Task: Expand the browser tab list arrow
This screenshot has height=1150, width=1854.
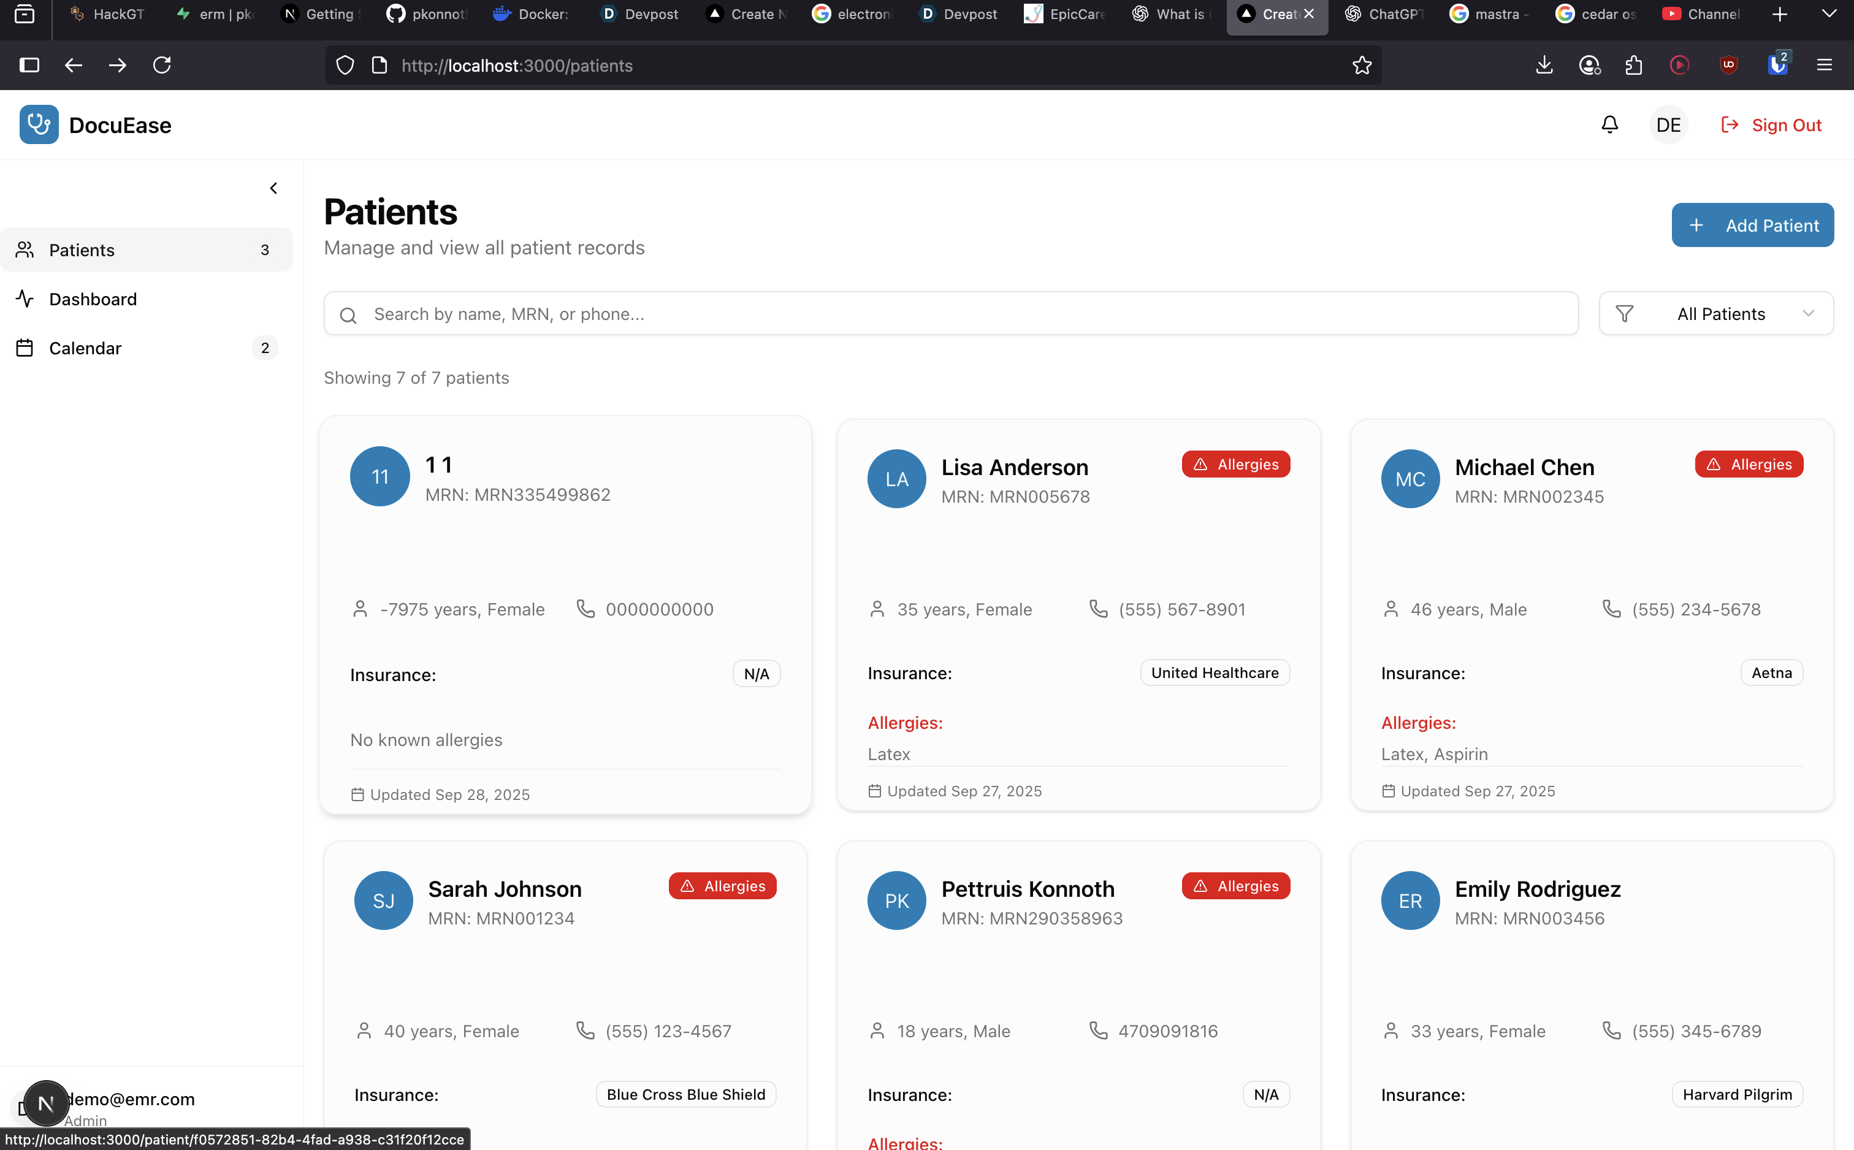Action: 1829,15
